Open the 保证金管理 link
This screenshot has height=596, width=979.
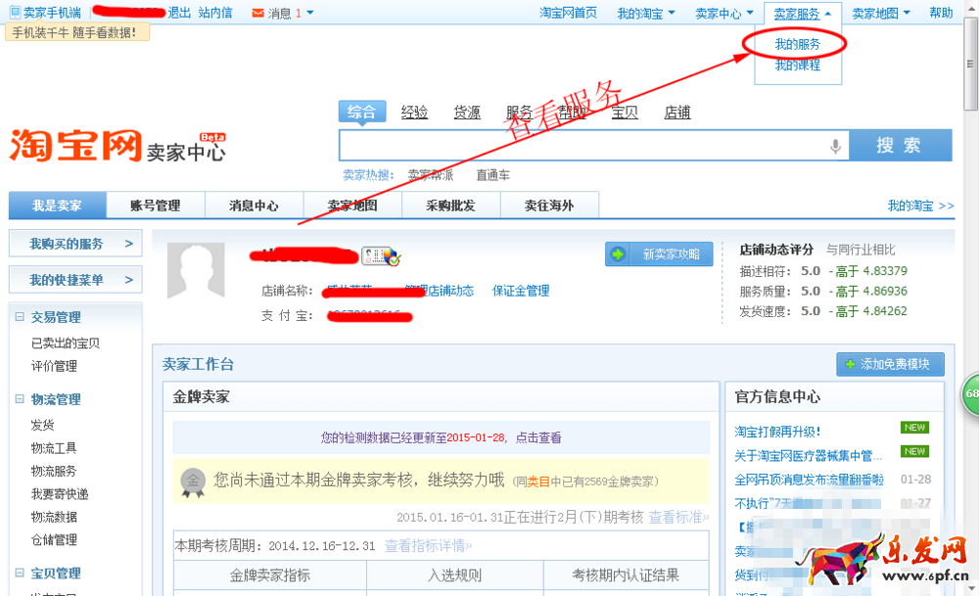click(521, 291)
